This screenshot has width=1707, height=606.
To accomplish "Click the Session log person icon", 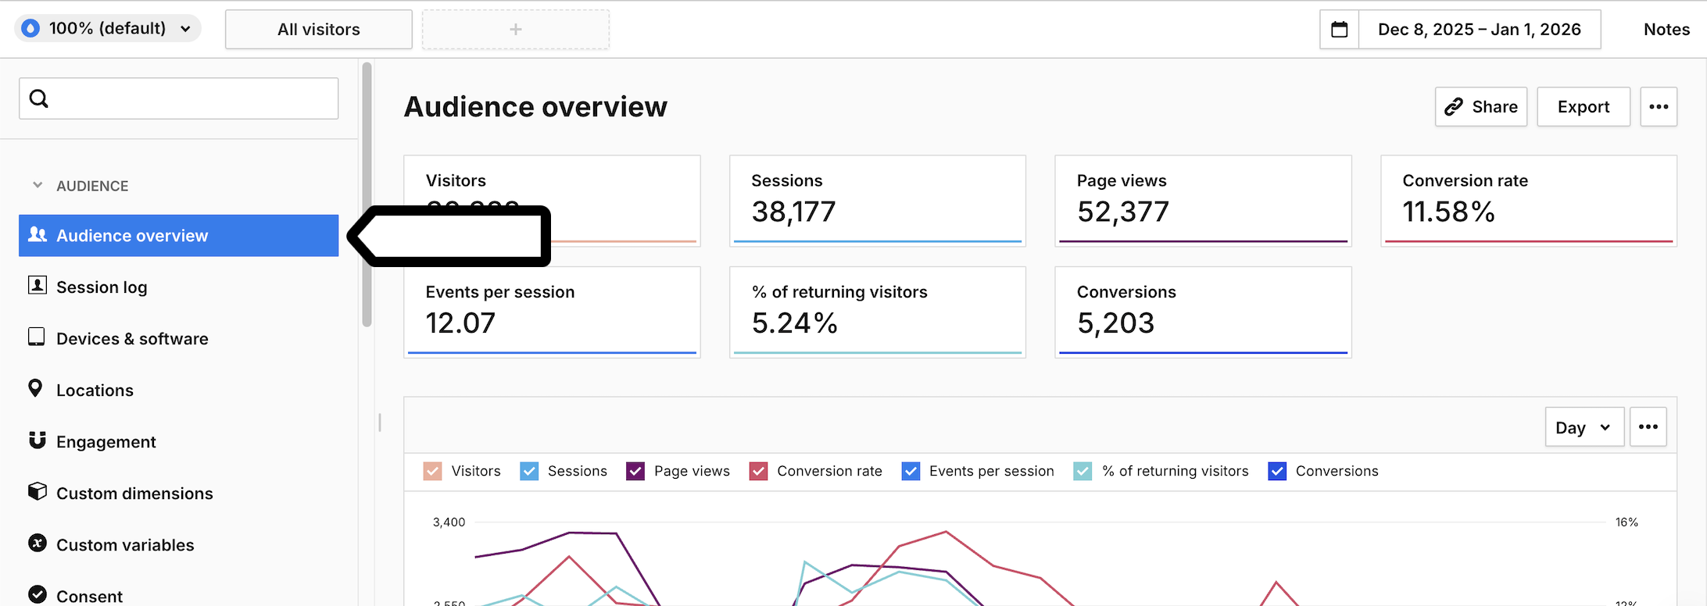I will (x=38, y=285).
